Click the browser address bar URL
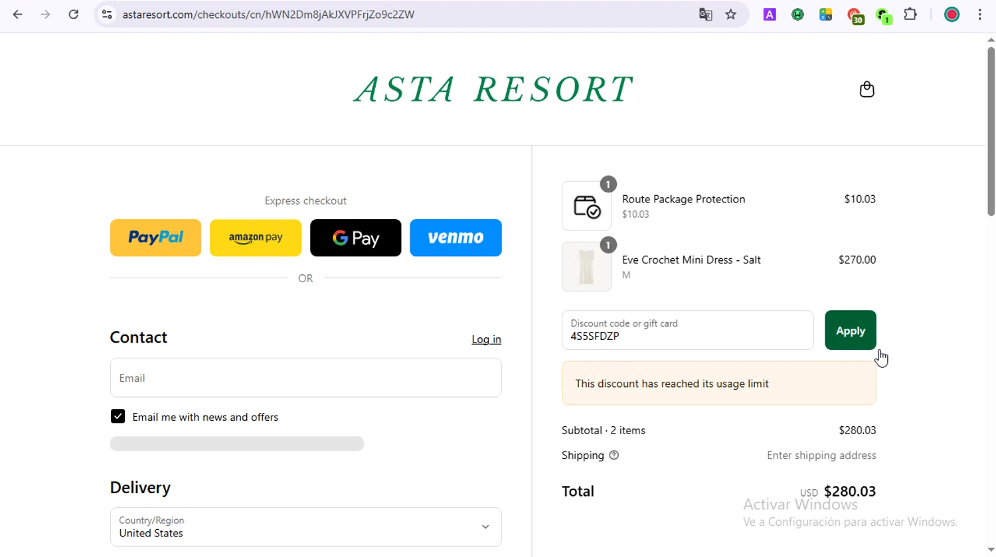 click(x=268, y=14)
